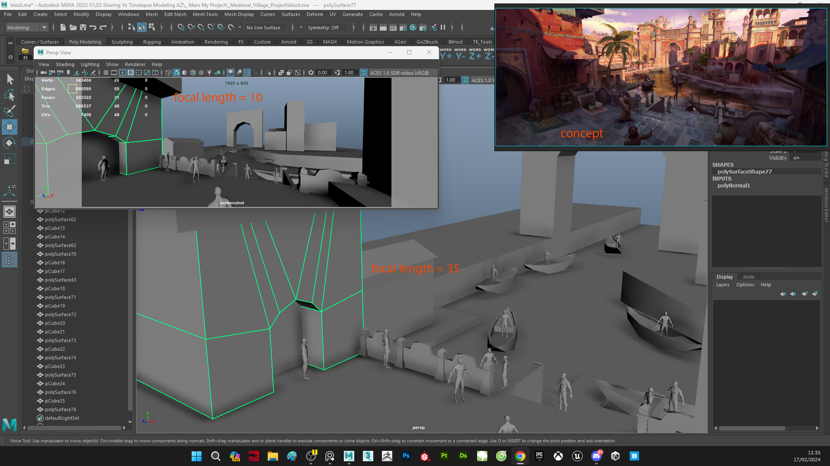830x466 pixels.
Task: Select by component type mode icon
Action: pos(152,27)
